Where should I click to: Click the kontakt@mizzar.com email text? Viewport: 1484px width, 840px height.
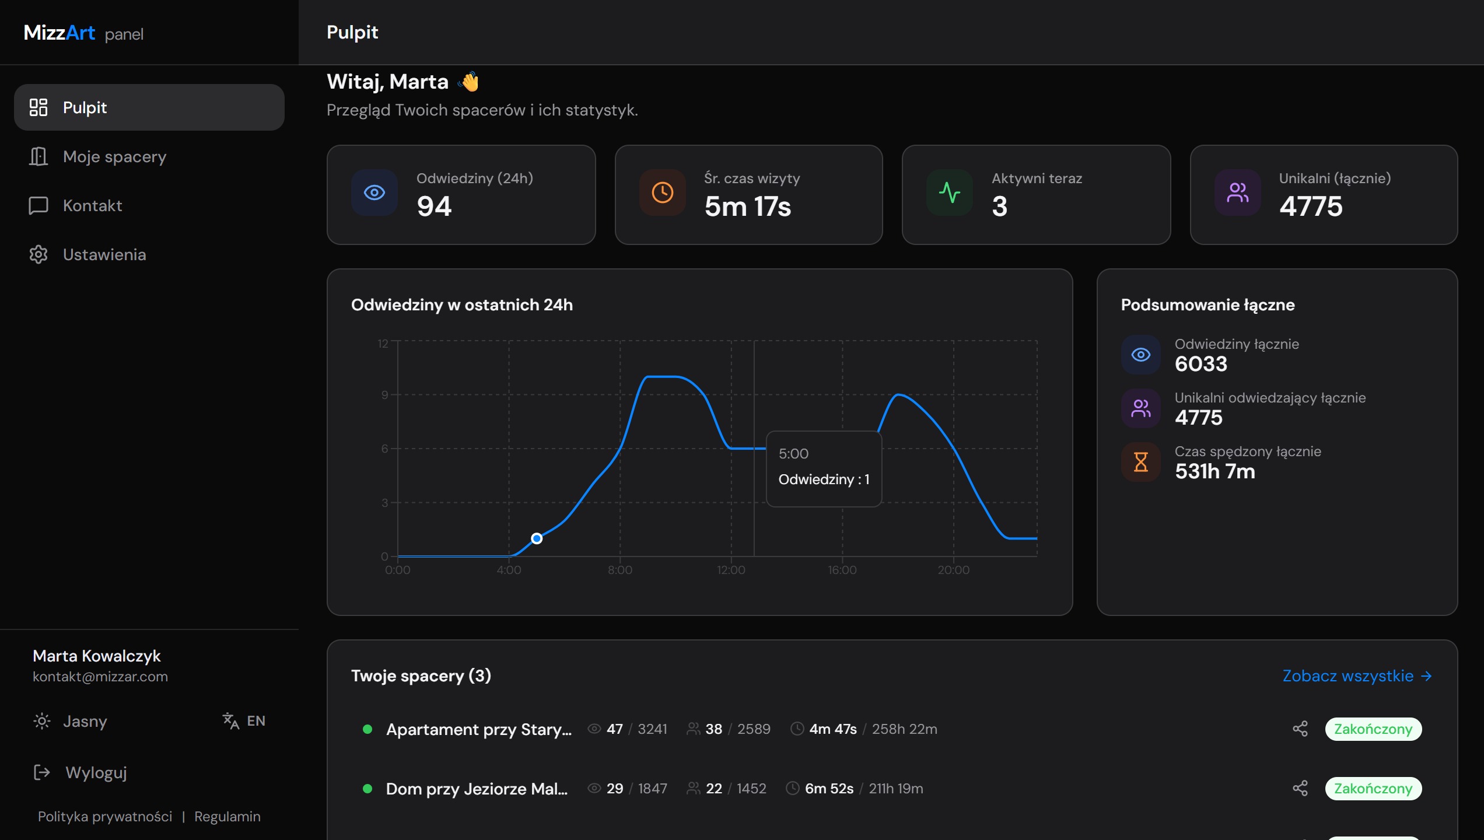pyautogui.click(x=100, y=677)
